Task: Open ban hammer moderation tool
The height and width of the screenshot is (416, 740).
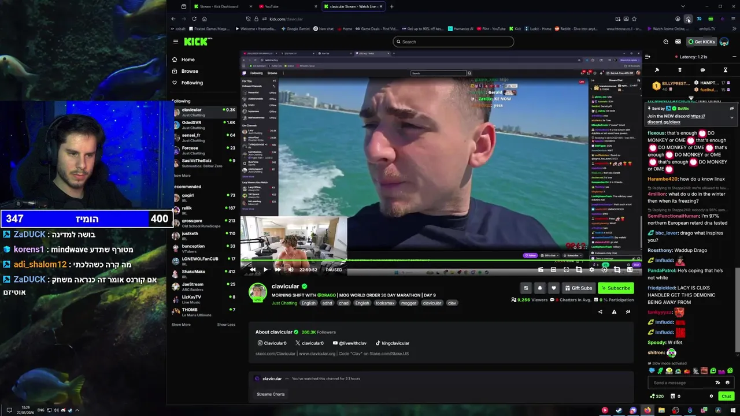Action: 657,70
